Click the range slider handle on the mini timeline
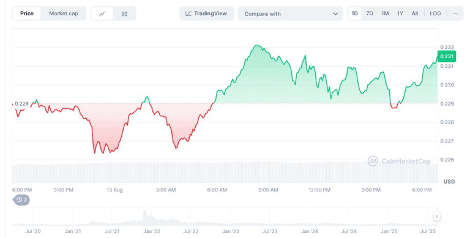The width and height of the screenshot is (470, 238). [x=437, y=217]
